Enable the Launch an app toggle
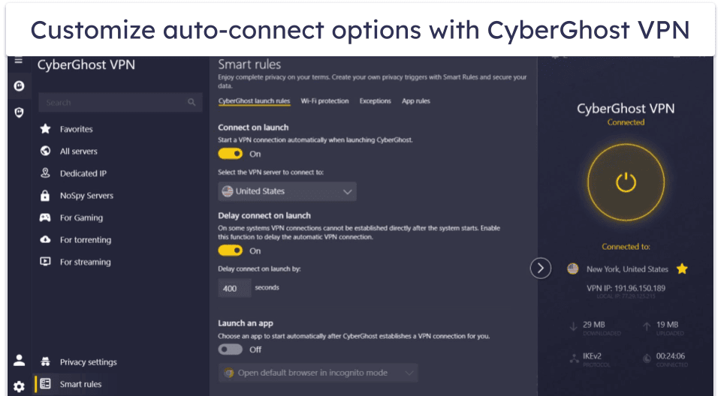Screen dimensions: 721x396 coord(231,349)
